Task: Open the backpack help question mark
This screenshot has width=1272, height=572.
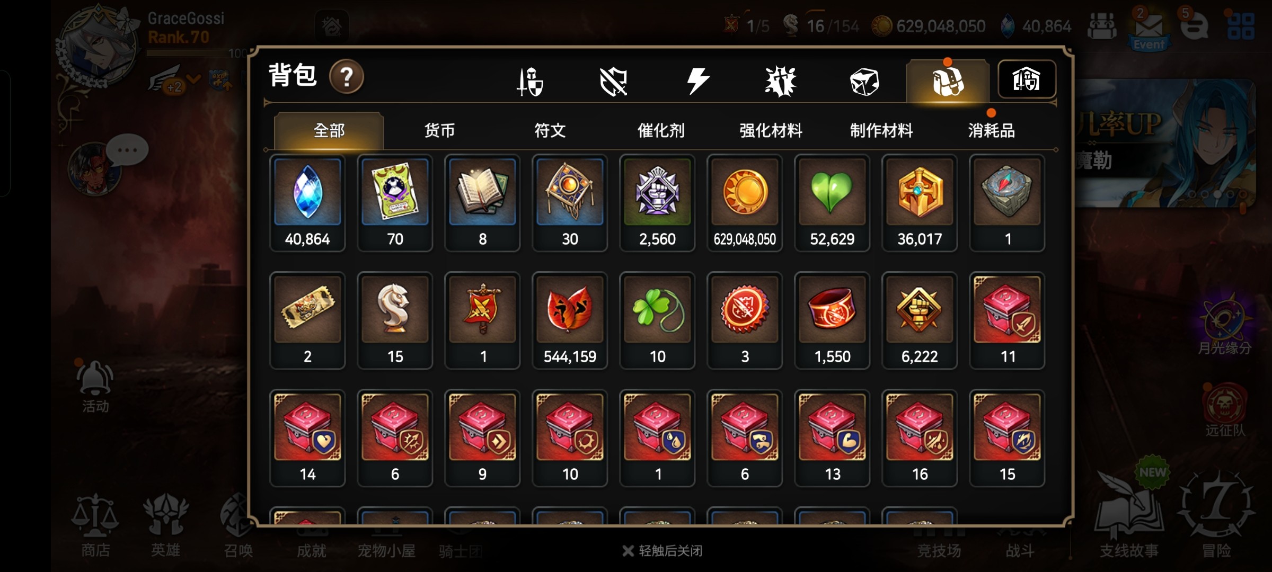Action: click(x=346, y=77)
